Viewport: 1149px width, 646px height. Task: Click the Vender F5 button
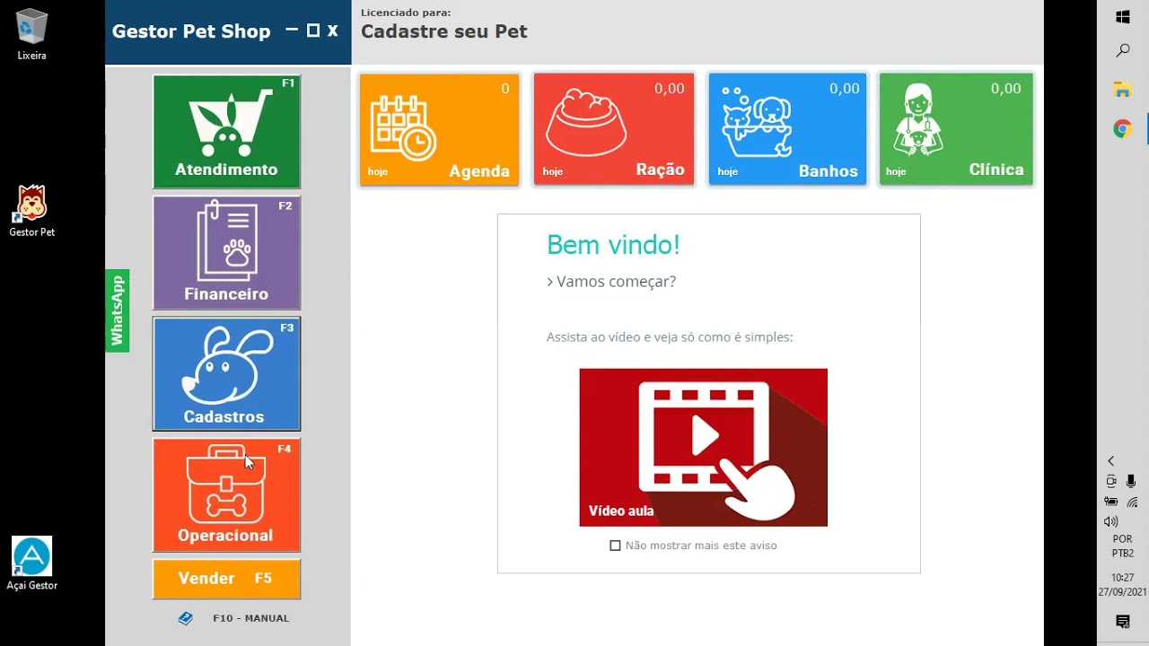pyautogui.click(x=226, y=579)
